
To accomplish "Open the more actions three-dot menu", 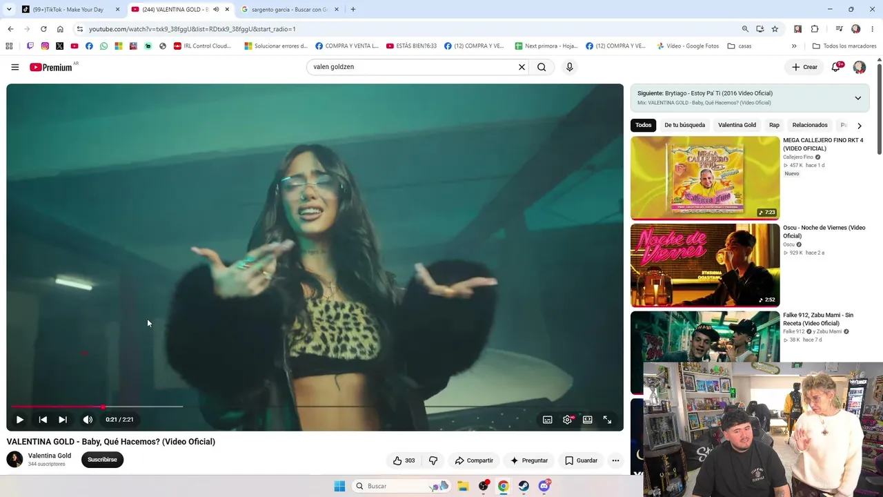I will click(x=615, y=460).
